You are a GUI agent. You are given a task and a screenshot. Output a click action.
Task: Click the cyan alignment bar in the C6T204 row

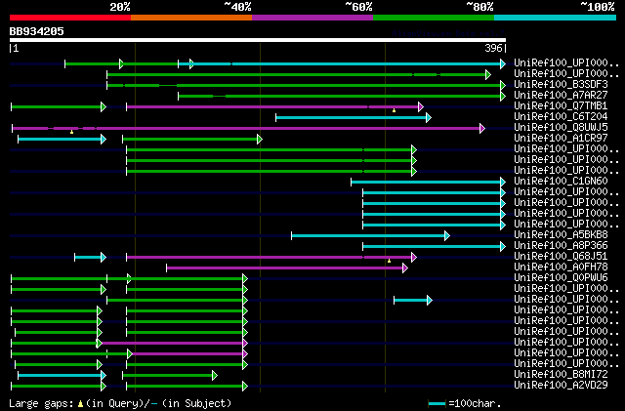[354, 117]
